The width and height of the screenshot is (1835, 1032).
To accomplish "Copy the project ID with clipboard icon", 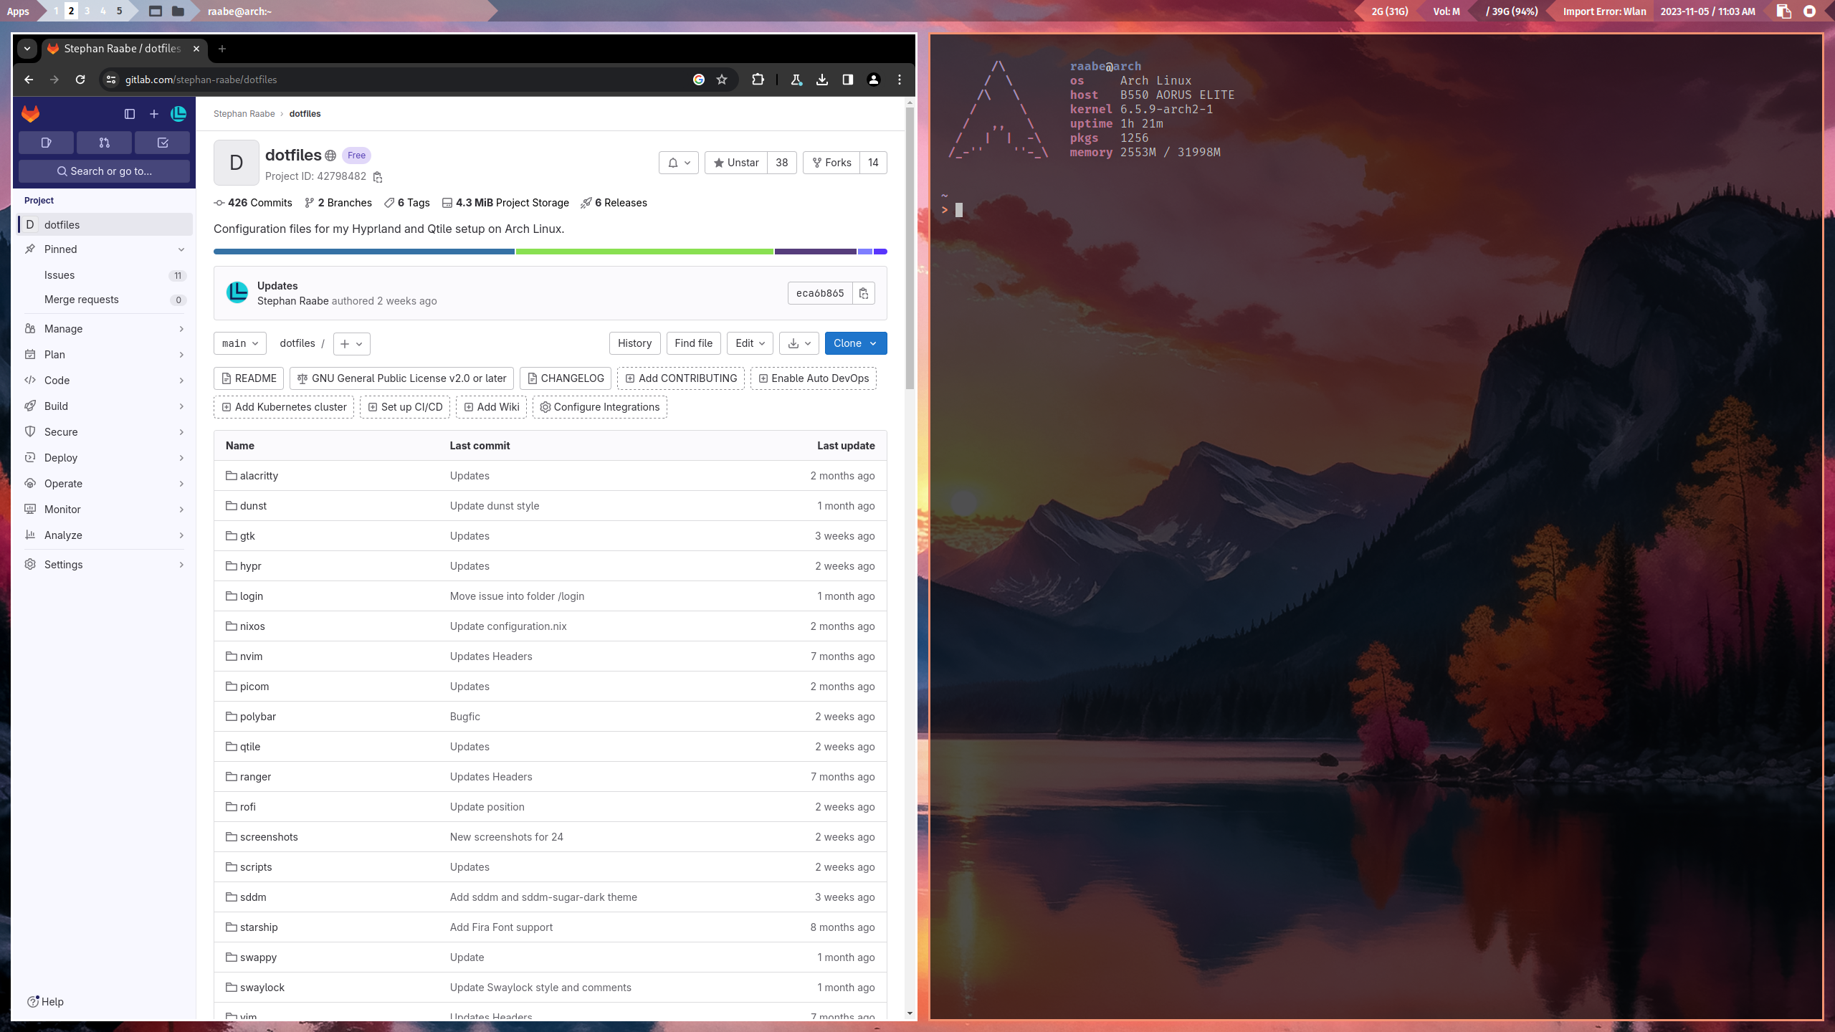I will coord(378,177).
